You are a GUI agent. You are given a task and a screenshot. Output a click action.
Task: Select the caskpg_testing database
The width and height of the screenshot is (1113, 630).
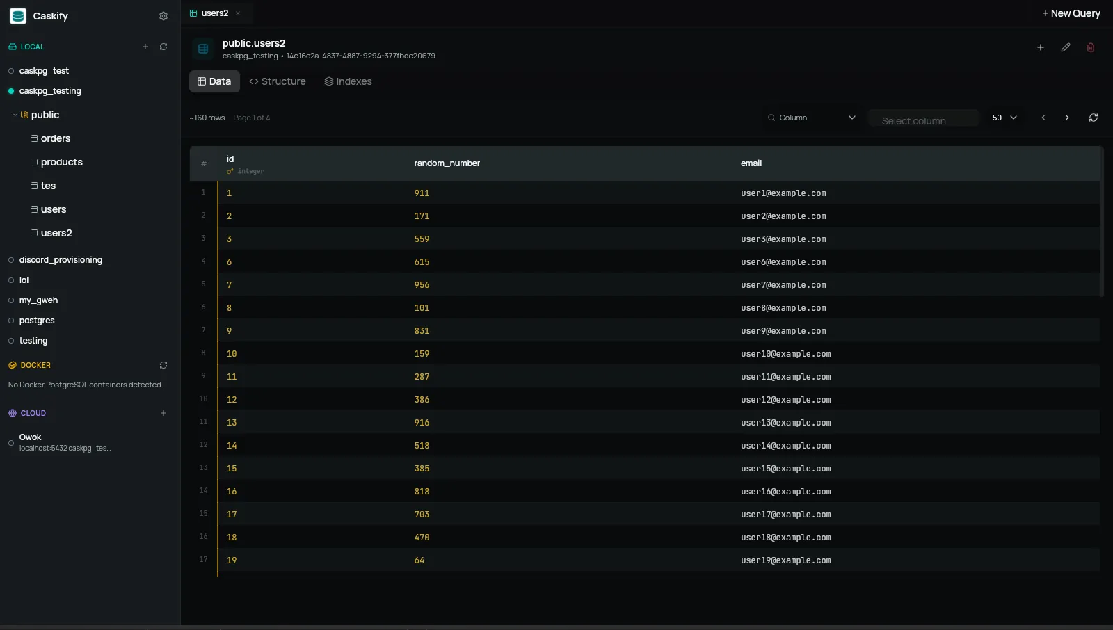click(50, 91)
